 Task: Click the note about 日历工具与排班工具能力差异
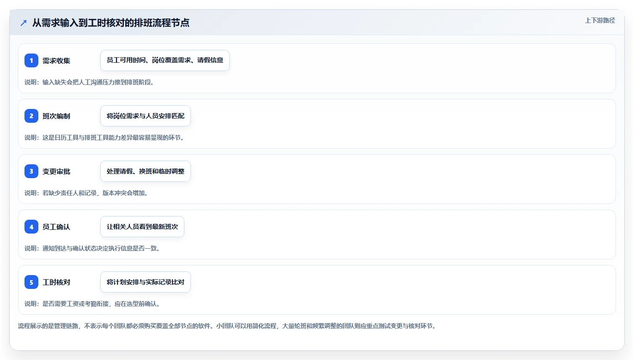tap(104, 138)
